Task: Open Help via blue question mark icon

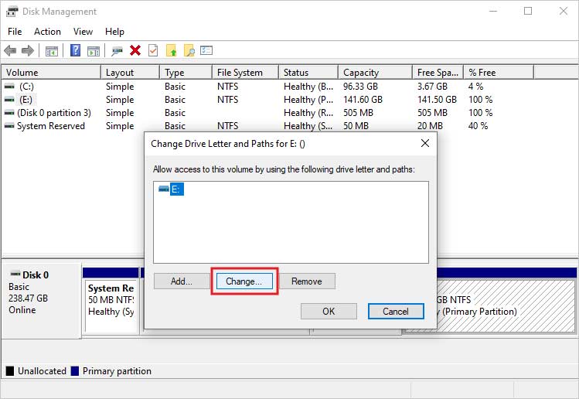Action: coord(76,50)
